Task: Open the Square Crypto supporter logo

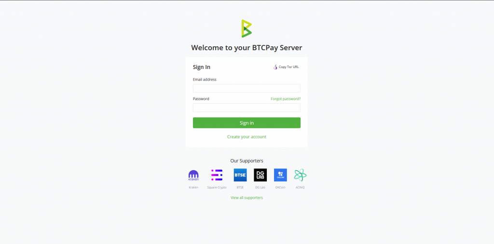Action: coord(217,175)
